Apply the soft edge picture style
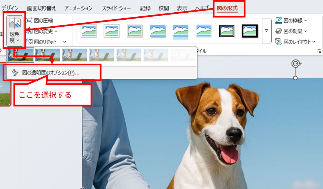323x189 pixels. coord(203,31)
